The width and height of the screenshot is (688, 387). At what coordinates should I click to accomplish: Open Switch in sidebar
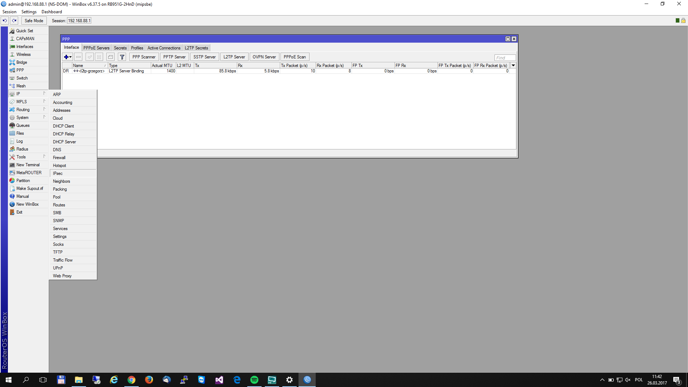click(28, 78)
